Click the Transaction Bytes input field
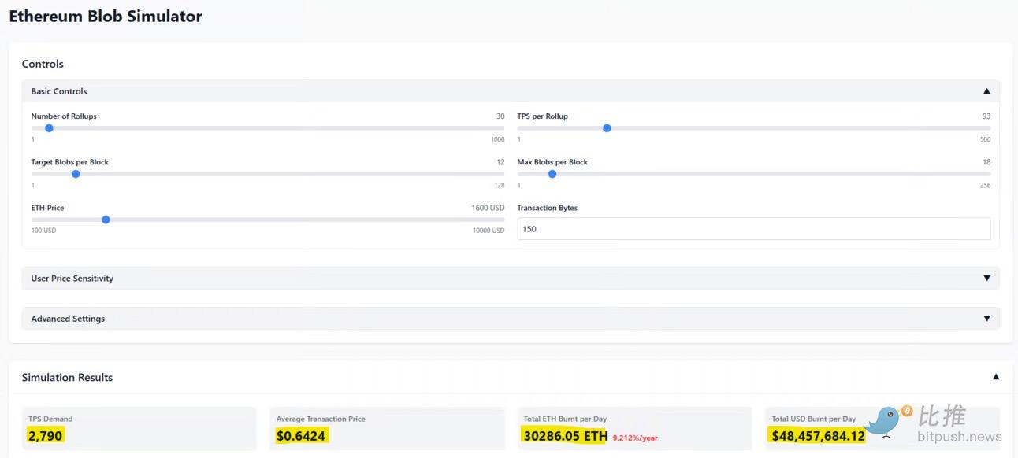The image size is (1018, 458). pyautogui.click(x=753, y=229)
